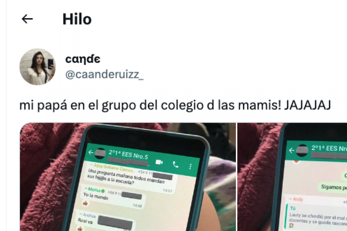Click the "Sigamos" green message bubble

pos(333,187)
